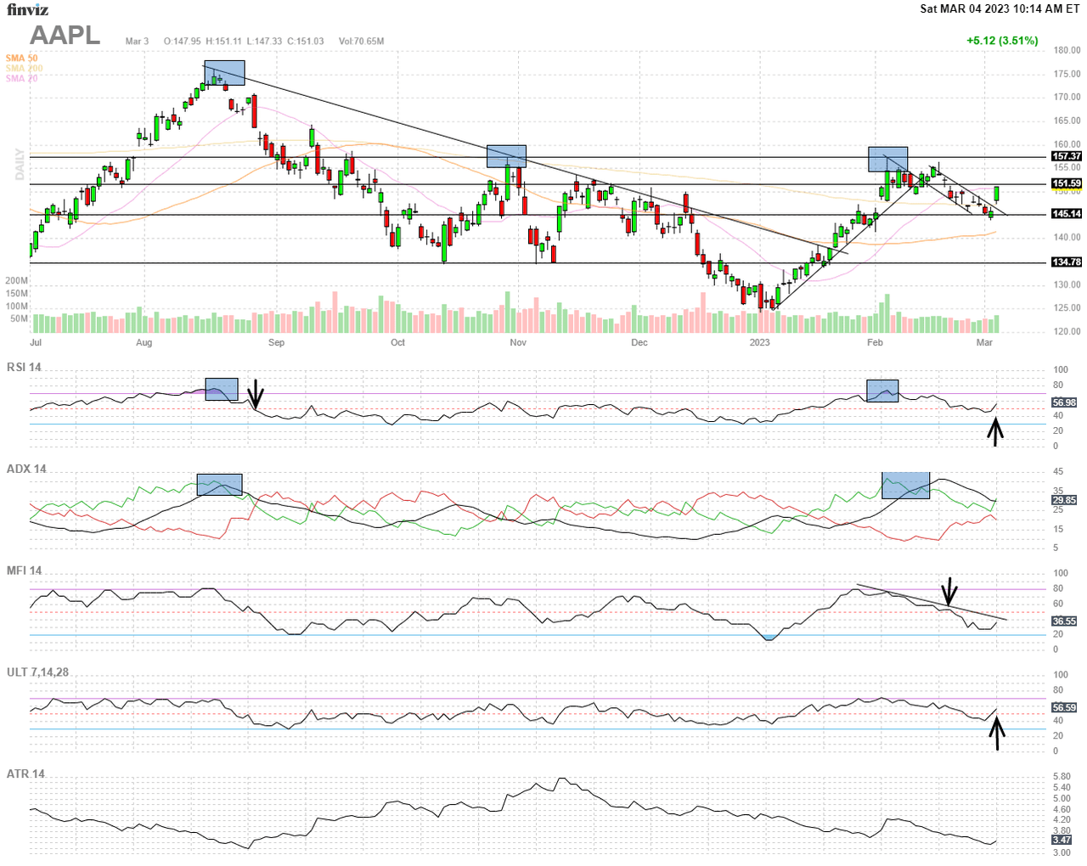Image resolution: width=1087 pixels, height=866 pixels.
Task: Click the 165.00 price axis label
Action: tap(1067, 121)
